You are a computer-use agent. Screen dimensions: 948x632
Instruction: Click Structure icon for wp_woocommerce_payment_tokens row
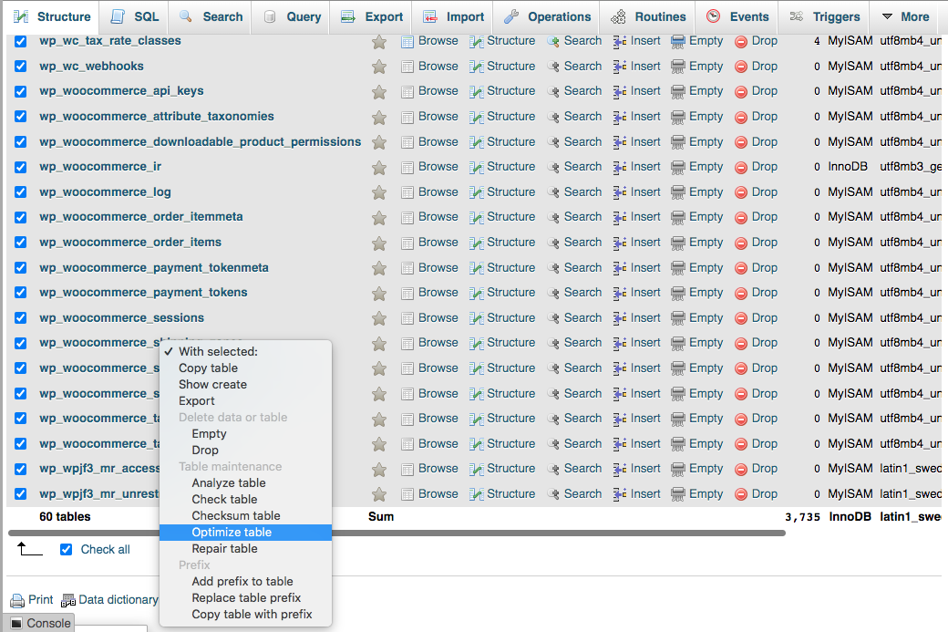(x=477, y=293)
